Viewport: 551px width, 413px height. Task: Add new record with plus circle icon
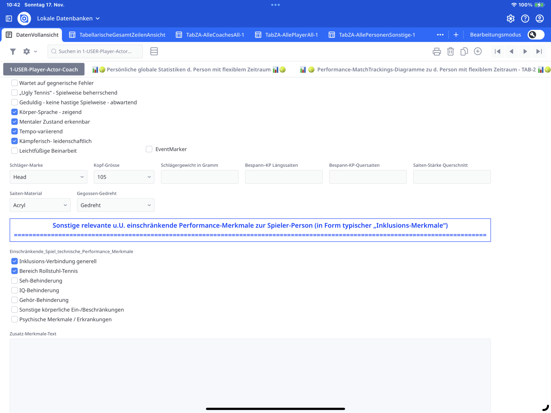(478, 51)
